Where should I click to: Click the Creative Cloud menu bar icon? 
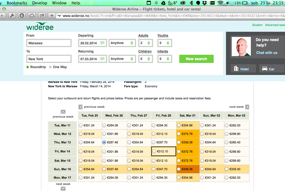point(183,3)
